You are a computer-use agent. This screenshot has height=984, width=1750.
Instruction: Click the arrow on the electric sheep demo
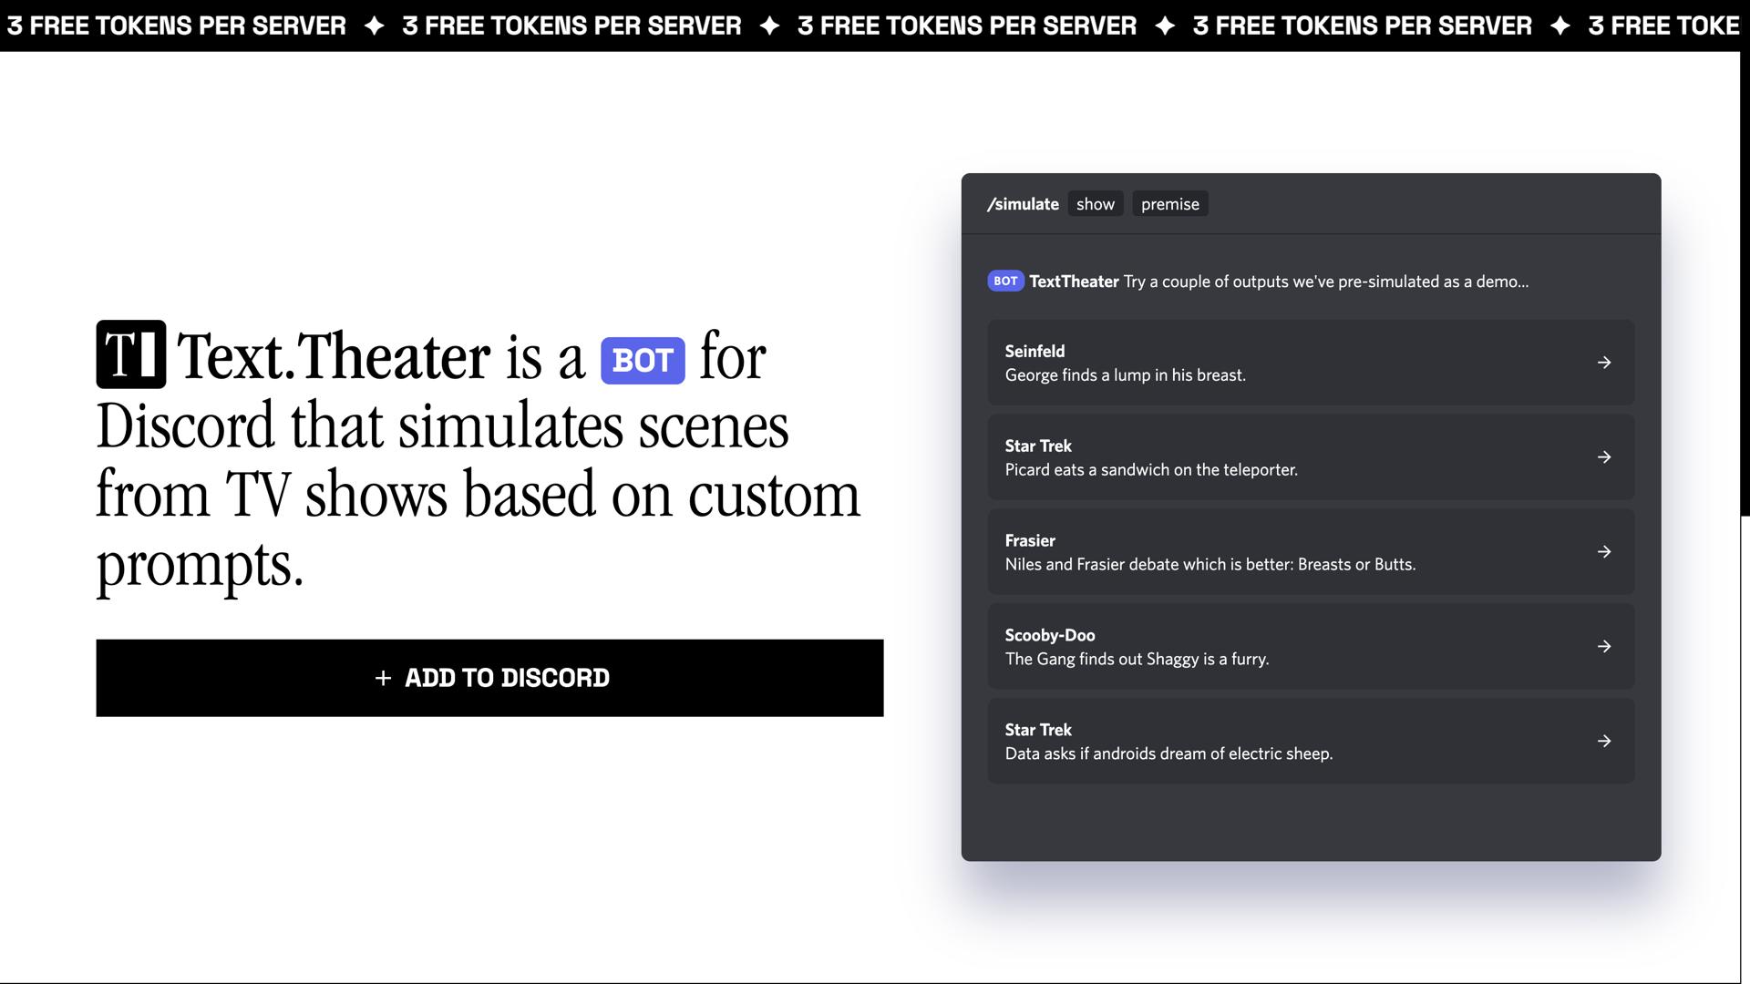pyautogui.click(x=1604, y=741)
